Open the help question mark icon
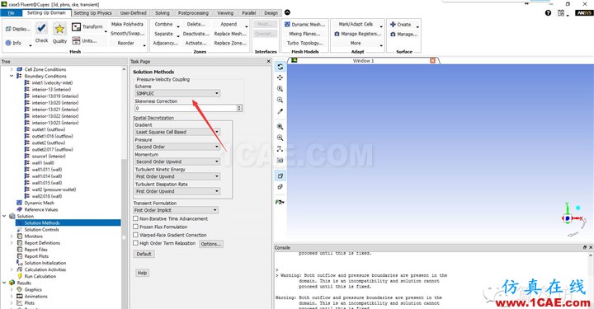The height and width of the screenshot is (309, 594). pos(548,13)
